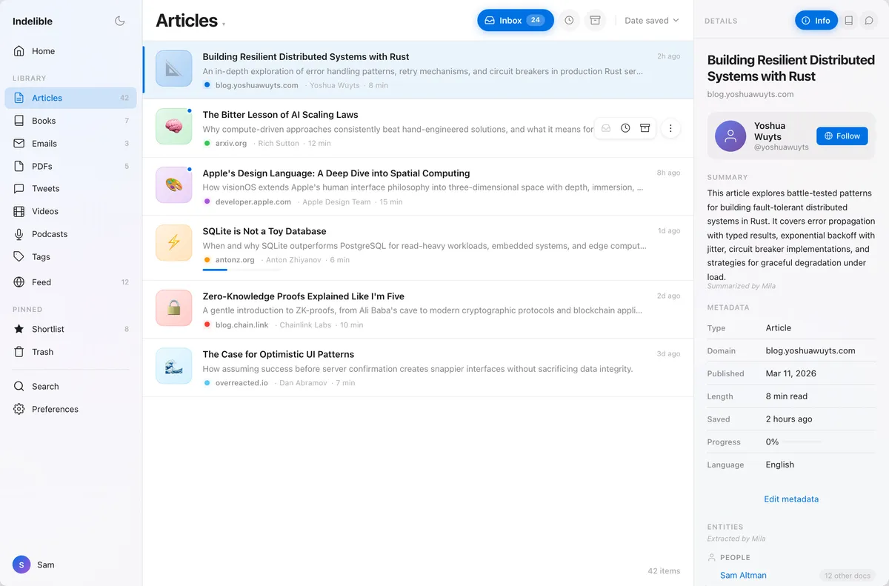Viewport: 889px width, 586px height.
Task: Click blog.yoshuawuyts.com domain in article row
Action: point(256,85)
